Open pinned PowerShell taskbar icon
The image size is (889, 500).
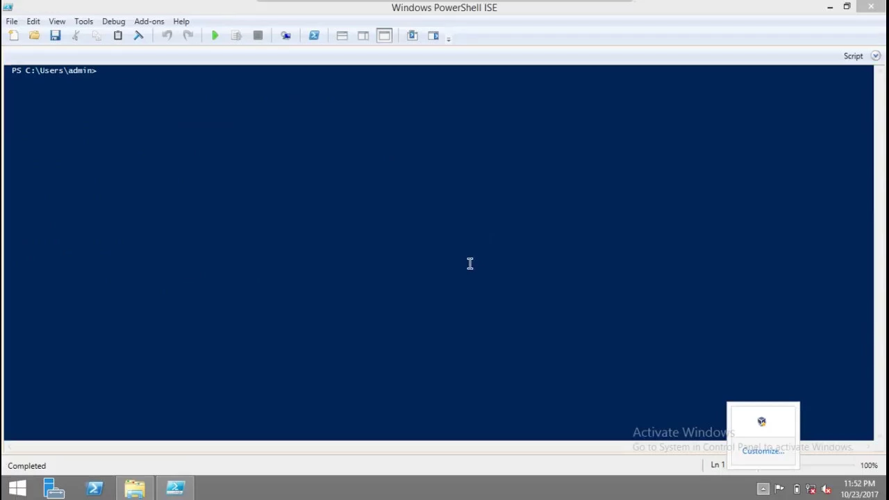(x=94, y=488)
